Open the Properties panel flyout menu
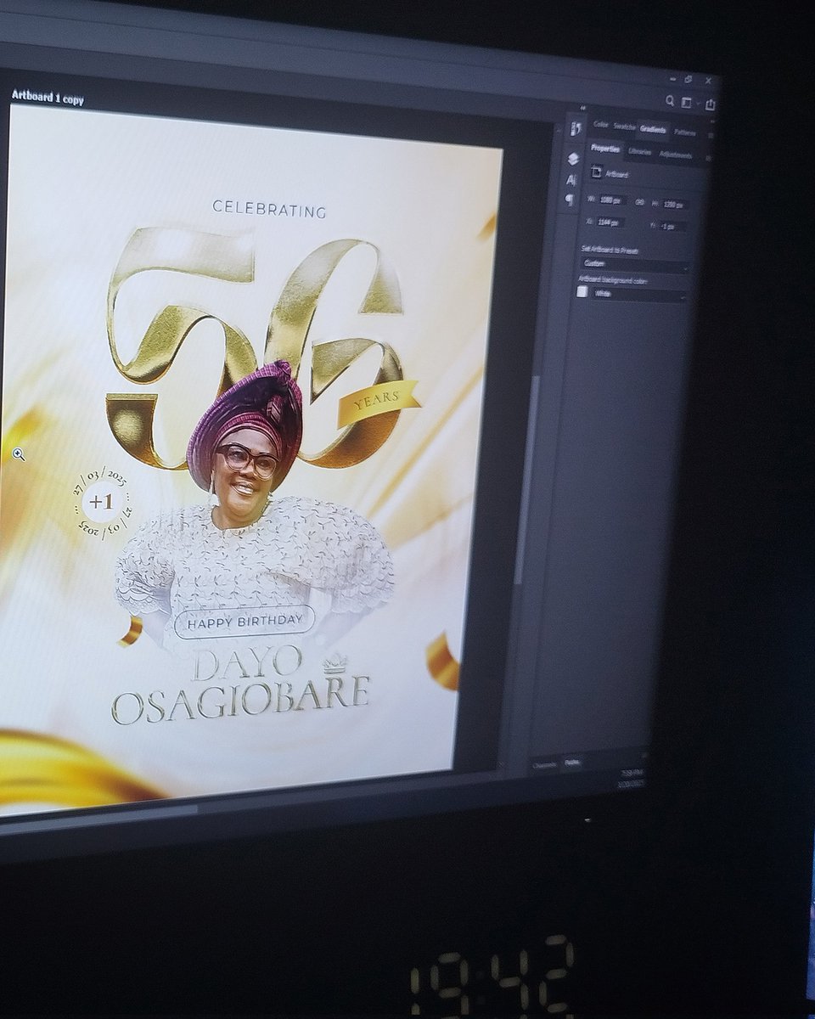This screenshot has height=1019, width=815. (x=707, y=157)
